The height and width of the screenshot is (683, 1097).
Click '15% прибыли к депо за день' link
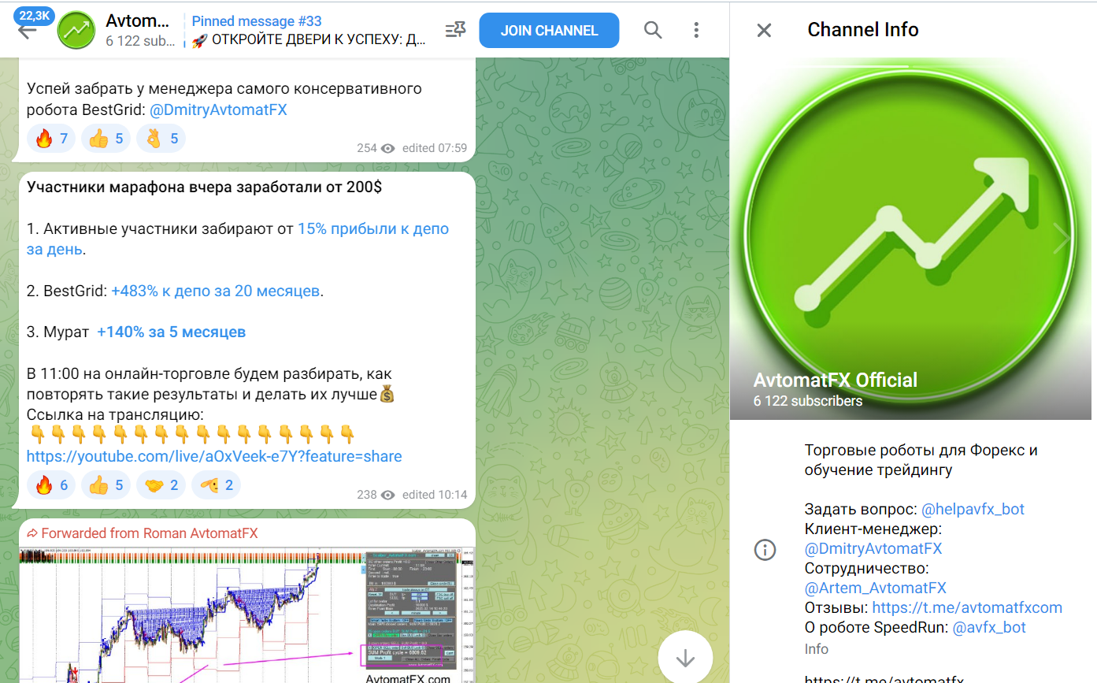click(238, 239)
